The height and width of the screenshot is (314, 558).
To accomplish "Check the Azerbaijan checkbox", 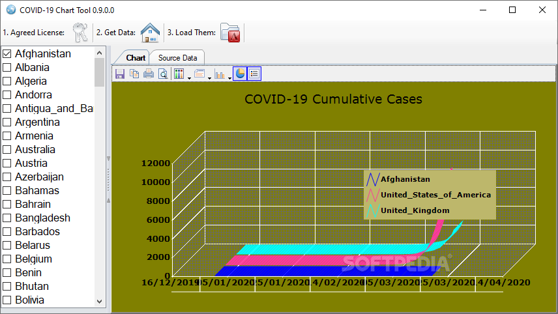I will point(7,177).
